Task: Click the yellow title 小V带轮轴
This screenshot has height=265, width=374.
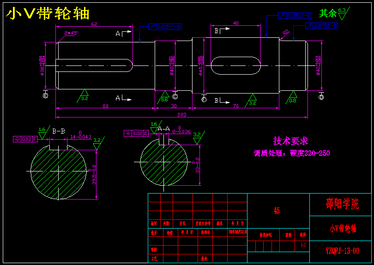Action: pos(48,13)
